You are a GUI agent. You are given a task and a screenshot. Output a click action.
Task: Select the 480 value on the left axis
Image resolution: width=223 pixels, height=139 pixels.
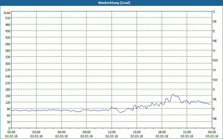tap(8, 25)
